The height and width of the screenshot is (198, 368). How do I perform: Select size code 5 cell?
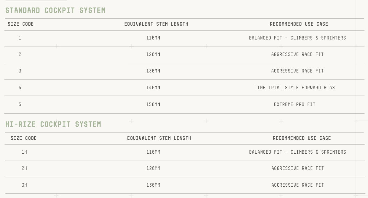click(x=20, y=104)
